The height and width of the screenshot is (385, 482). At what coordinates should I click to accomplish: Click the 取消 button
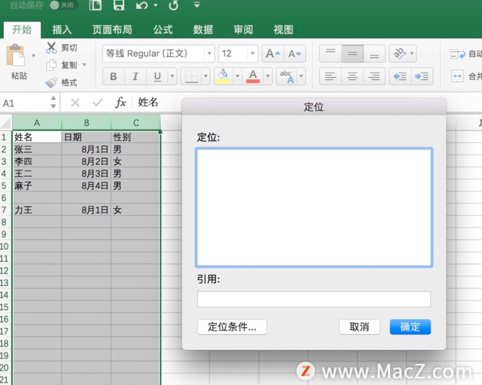tap(359, 327)
